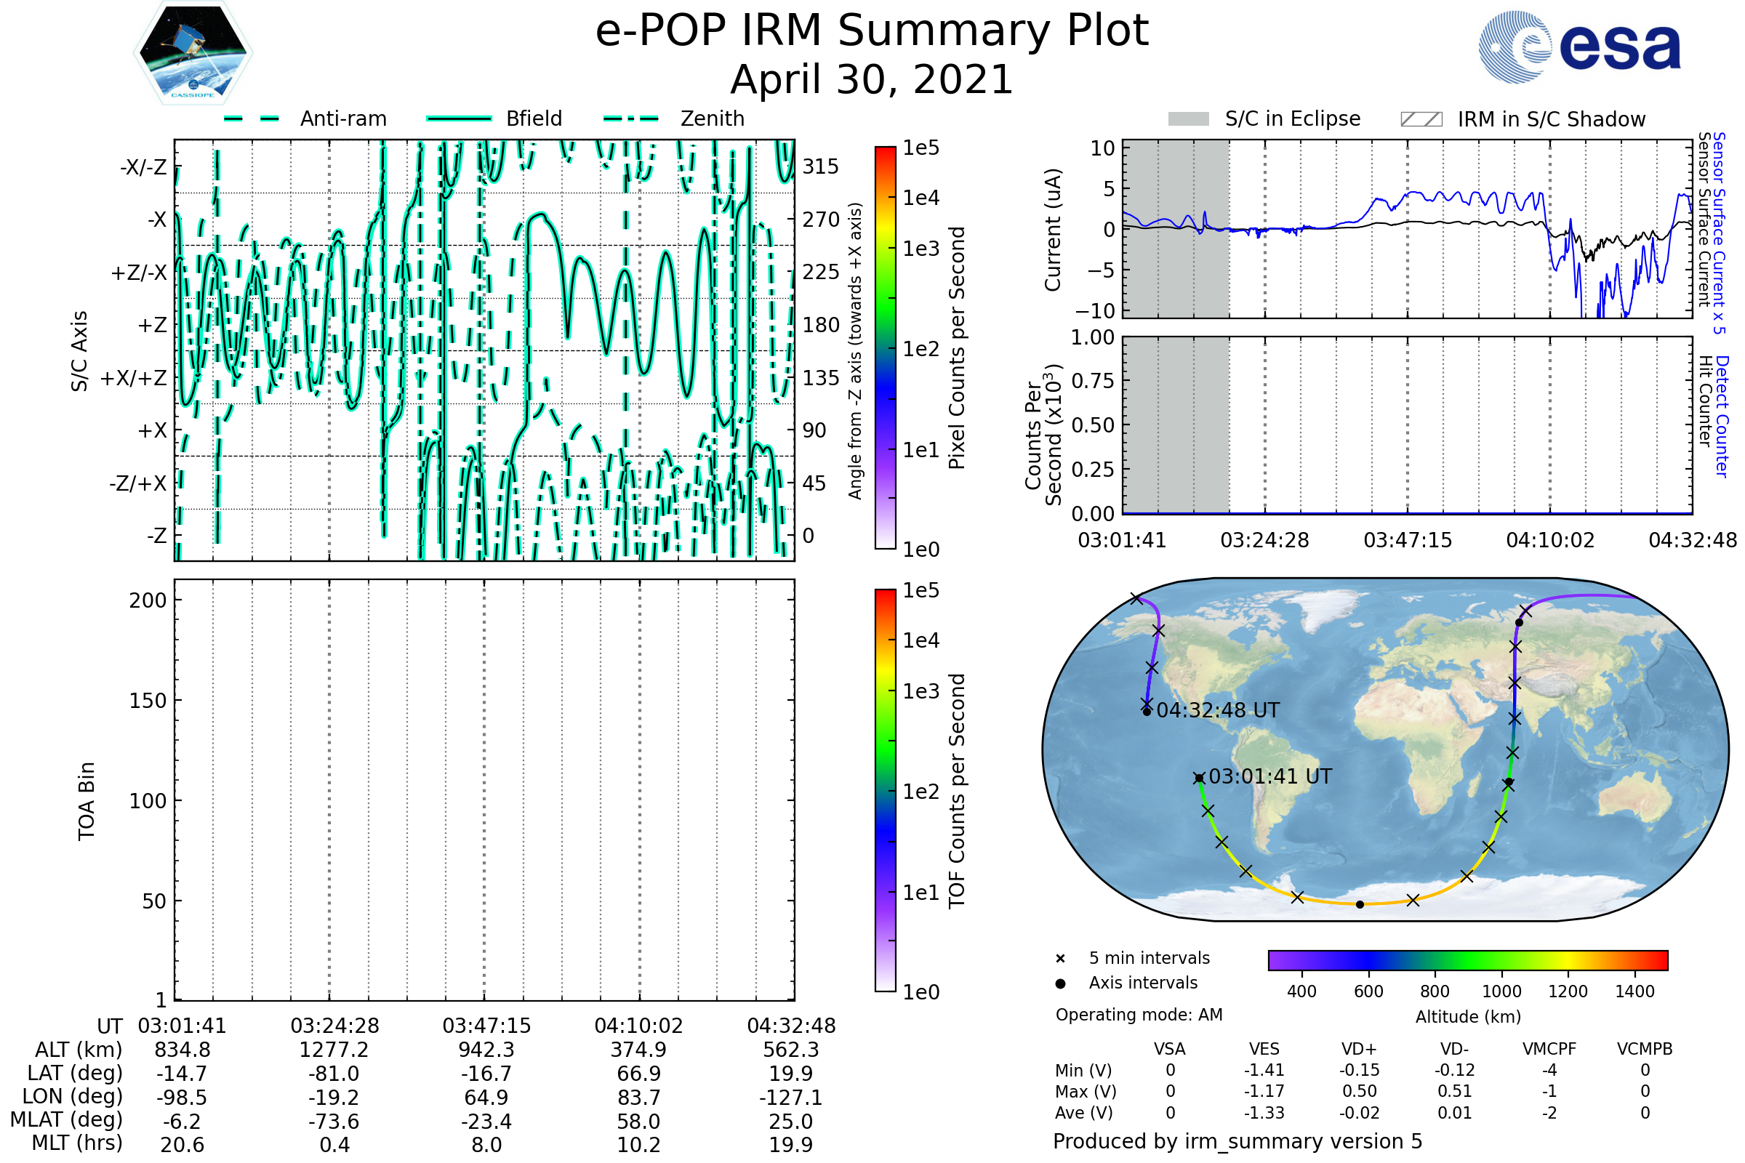Click the VMCPF voltage column header

(x=1549, y=1049)
